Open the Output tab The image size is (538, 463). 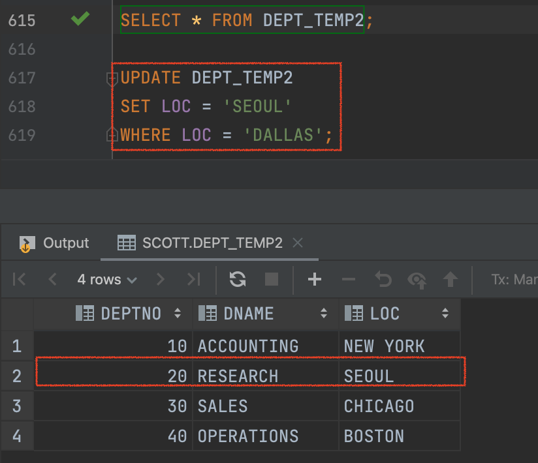coord(54,243)
